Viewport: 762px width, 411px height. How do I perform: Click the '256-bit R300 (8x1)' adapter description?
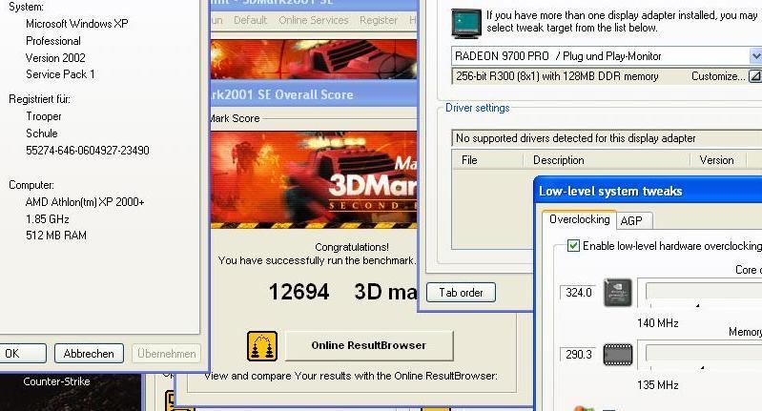pyautogui.click(x=557, y=76)
